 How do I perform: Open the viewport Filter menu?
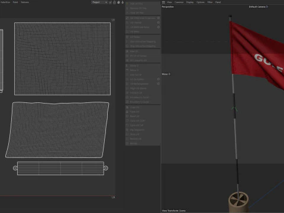pyautogui.click(x=210, y=2)
